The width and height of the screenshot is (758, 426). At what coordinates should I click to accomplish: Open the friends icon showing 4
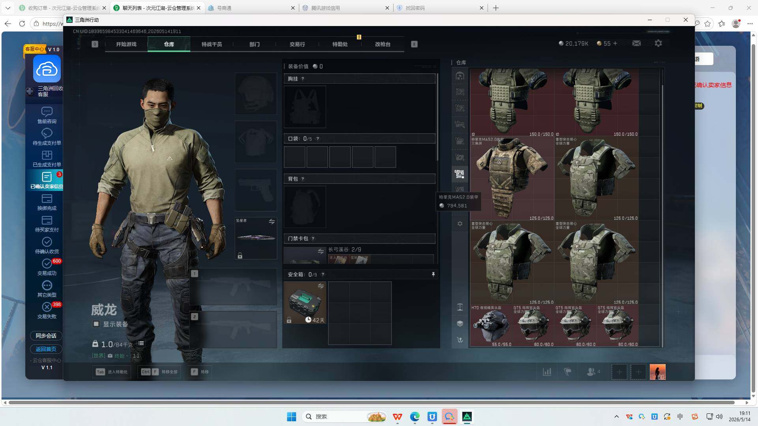click(x=593, y=372)
